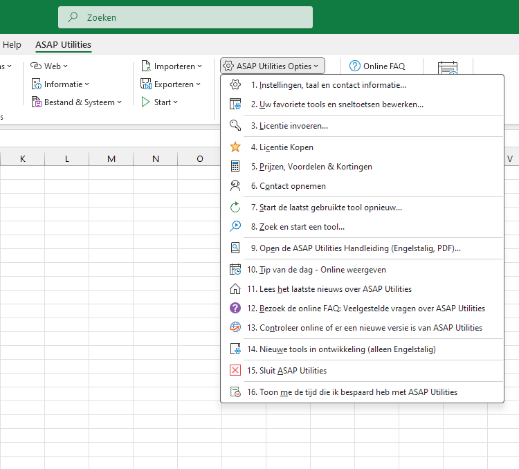This screenshot has width=519, height=469.
Task: Choose 16. Toon me de tijd die ik bespaard heb
Action: click(362, 392)
